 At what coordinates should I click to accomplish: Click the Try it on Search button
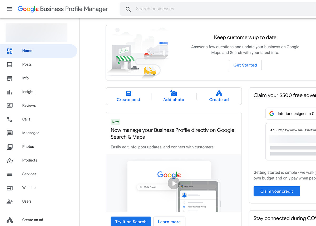tap(131, 222)
